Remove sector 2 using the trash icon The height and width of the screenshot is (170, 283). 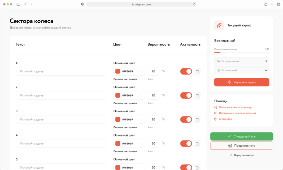(197, 95)
